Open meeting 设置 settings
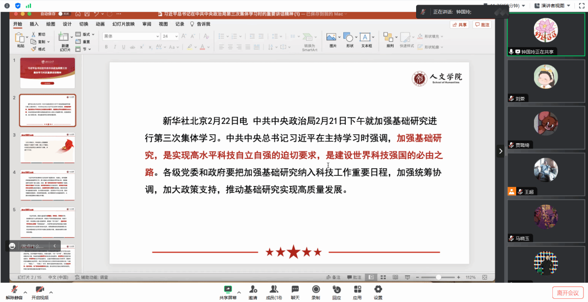The height and width of the screenshot is (302, 588). pos(378,289)
